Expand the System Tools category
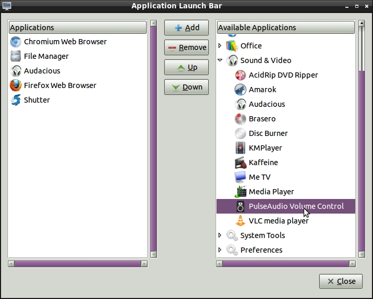 pos(220,235)
